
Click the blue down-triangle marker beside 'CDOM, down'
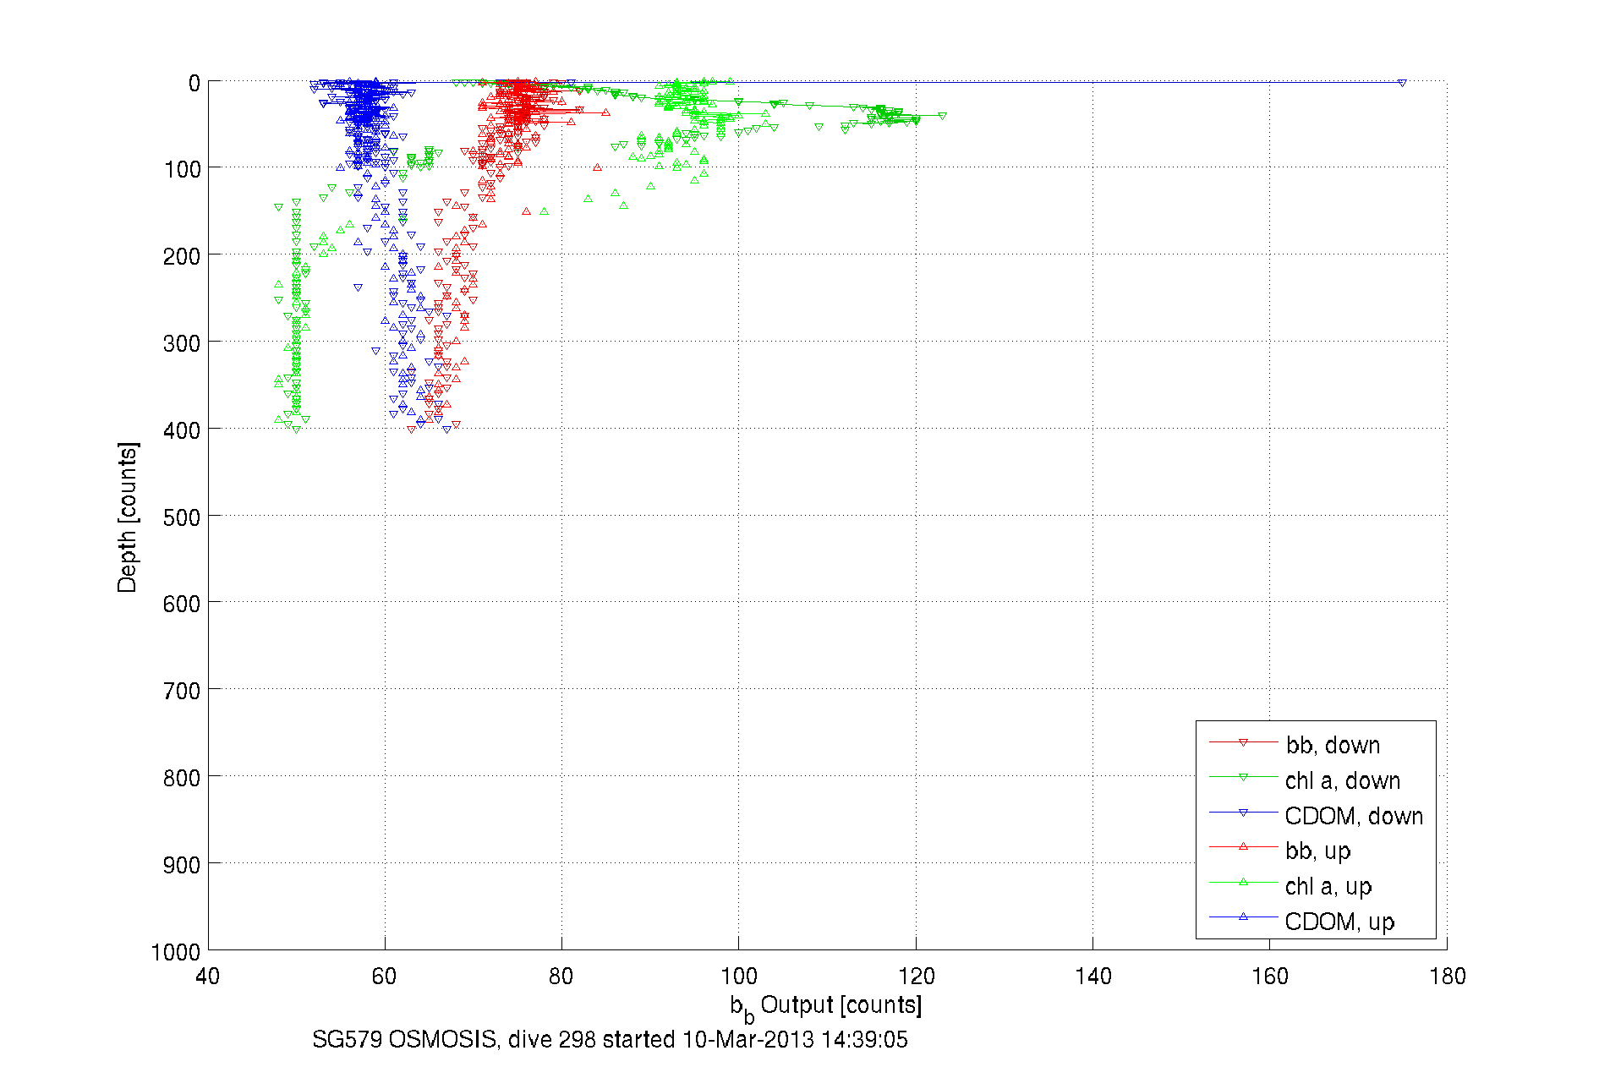tap(1243, 813)
